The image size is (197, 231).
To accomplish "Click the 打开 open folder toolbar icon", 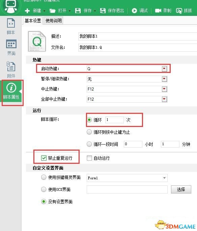I will click(52, 11).
